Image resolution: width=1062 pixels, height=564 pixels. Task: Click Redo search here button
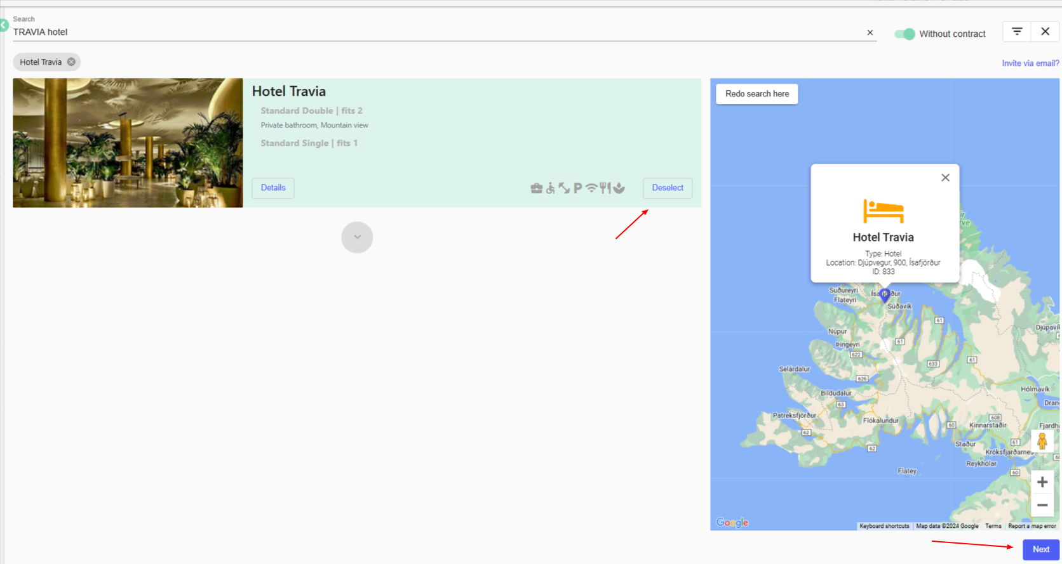[757, 94]
